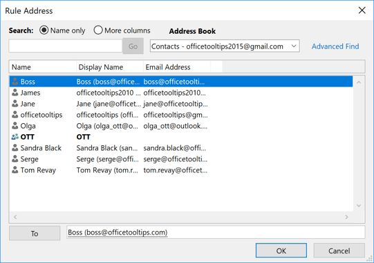The width and height of the screenshot is (374, 263).
Task: Sort by the Name column header
Action: (43, 67)
